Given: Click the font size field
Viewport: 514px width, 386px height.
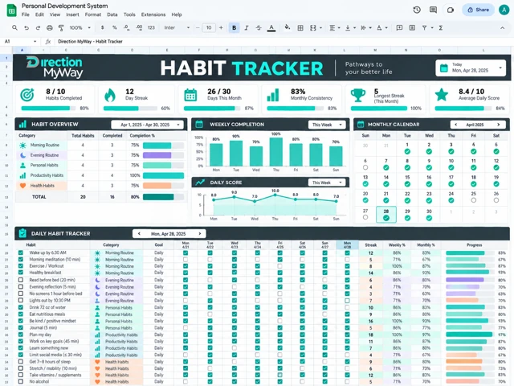Looking at the screenshot, I should [209, 28].
